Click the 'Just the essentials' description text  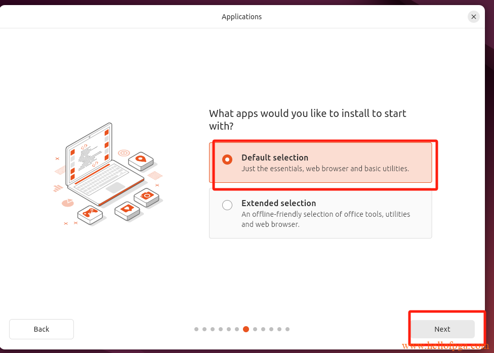[325, 169]
